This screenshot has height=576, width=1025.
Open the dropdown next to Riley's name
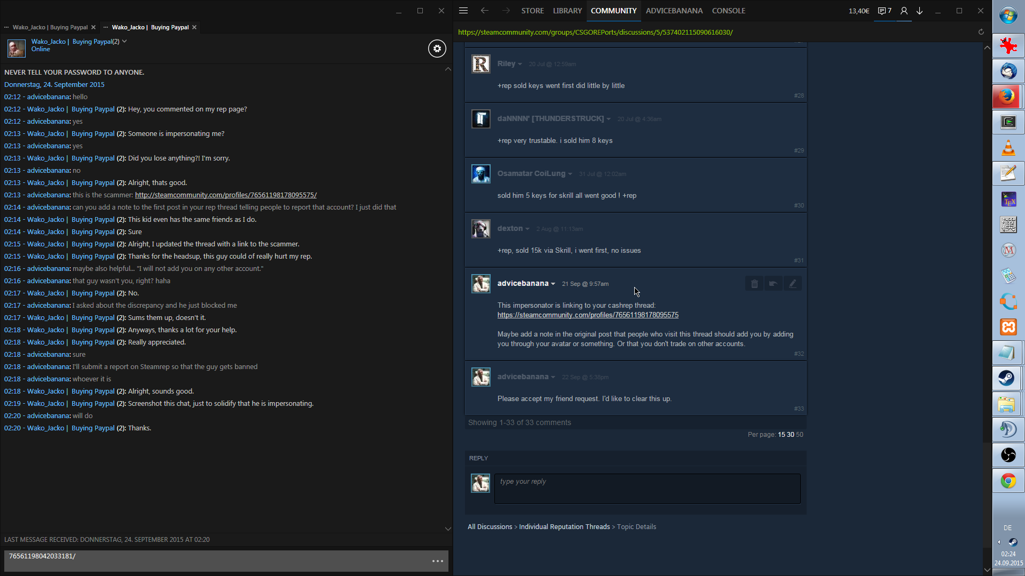click(520, 64)
